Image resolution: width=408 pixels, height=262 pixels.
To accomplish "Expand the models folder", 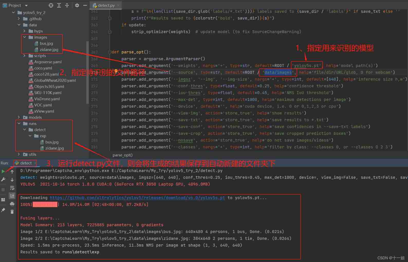I will 19,117.
